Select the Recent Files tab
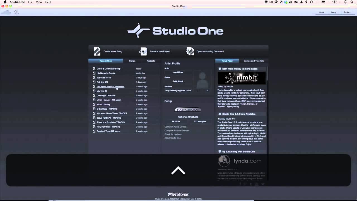This screenshot has width=357, height=201. click(105, 61)
